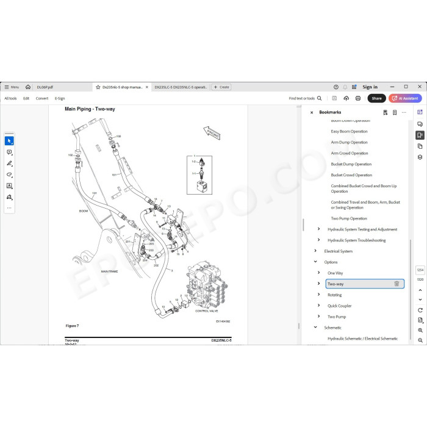This screenshot has height=427, width=427.
Task: Click Sign in
Action: coord(370,87)
